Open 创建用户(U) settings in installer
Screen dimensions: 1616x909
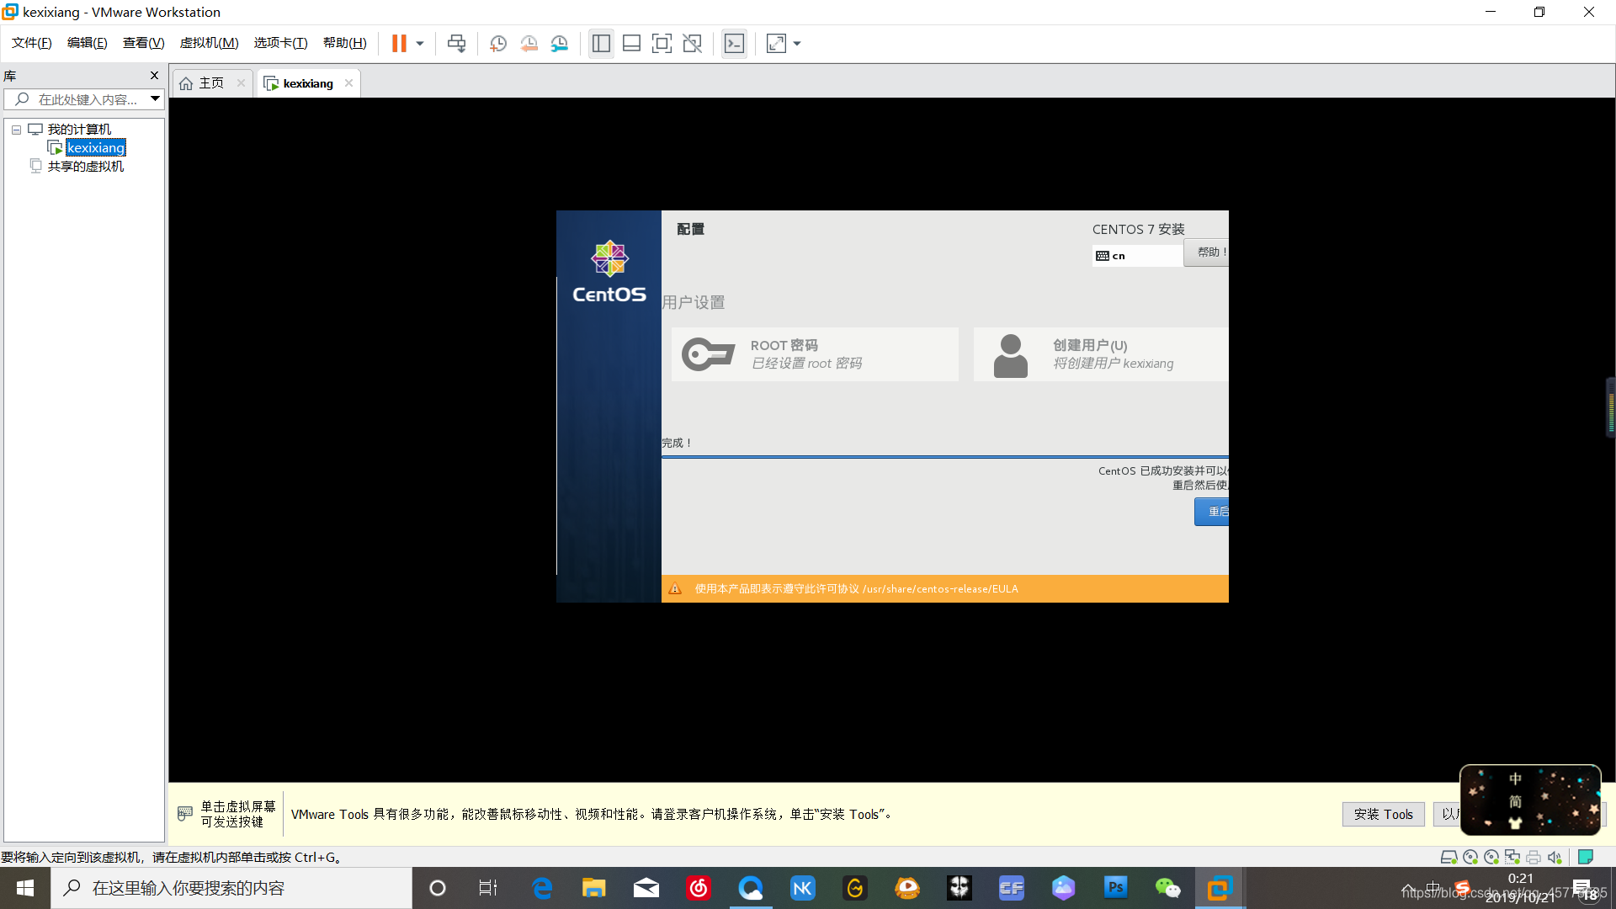[x=1100, y=354]
